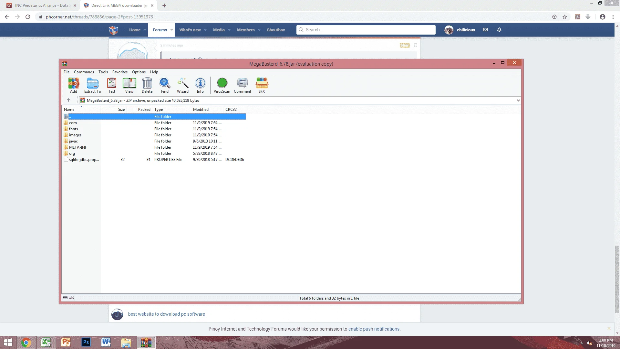The height and width of the screenshot is (349, 620).
Task: Expand the Media menu arrow
Action: click(x=229, y=30)
